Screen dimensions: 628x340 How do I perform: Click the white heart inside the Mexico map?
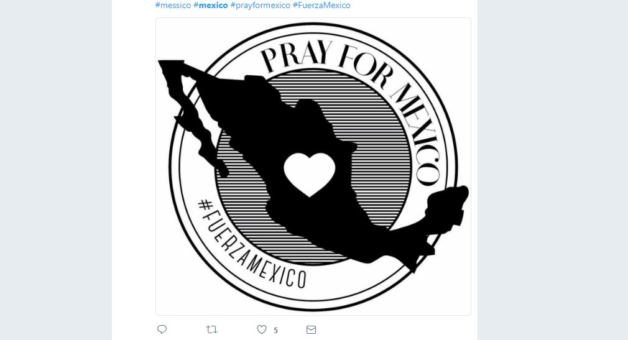click(x=309, y=174)
